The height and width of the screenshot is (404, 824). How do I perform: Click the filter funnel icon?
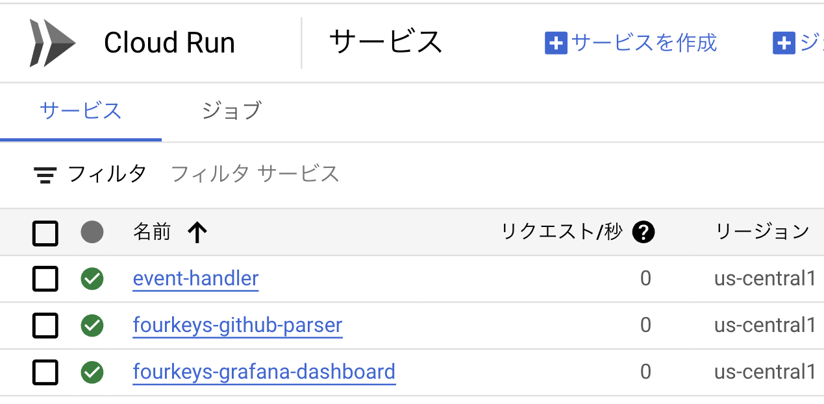tap(44, 174)
